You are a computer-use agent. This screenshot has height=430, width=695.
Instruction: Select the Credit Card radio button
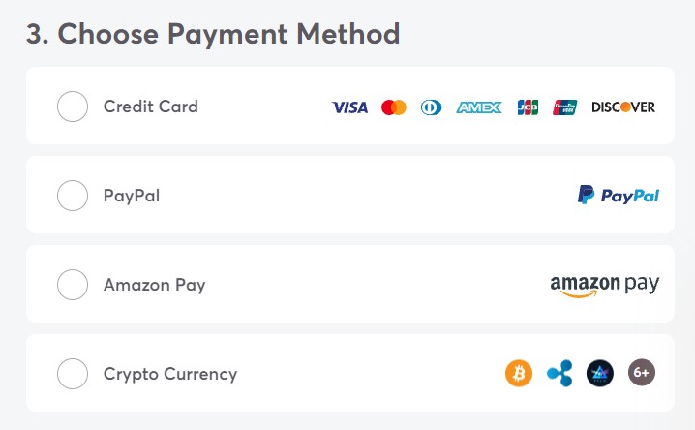pos(73,107)
